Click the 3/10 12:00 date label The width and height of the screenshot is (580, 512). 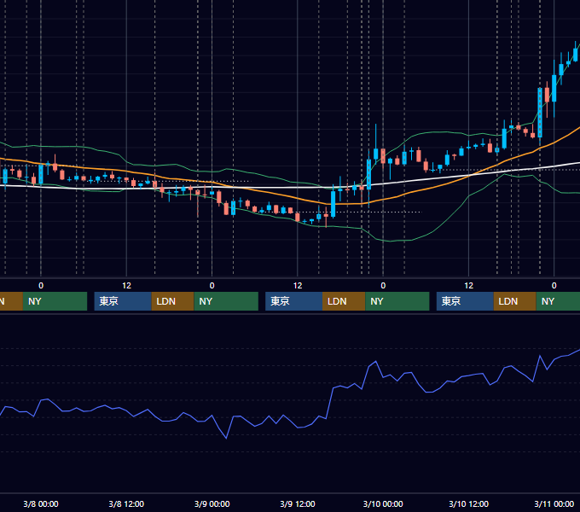point(468,503)
